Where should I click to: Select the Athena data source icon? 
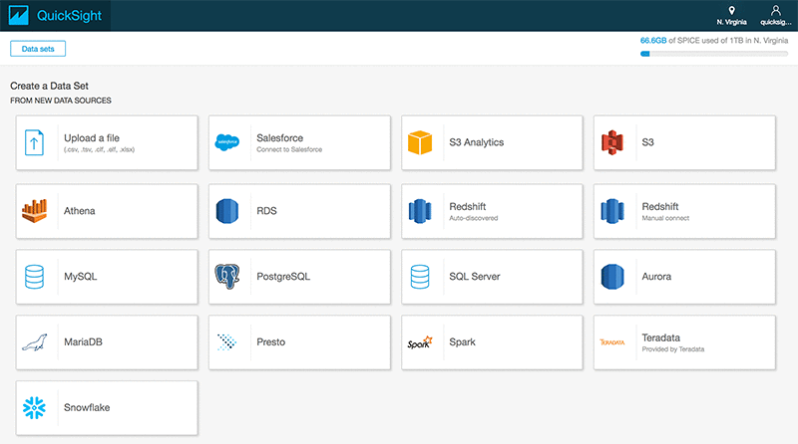click(x=35, y=210)
